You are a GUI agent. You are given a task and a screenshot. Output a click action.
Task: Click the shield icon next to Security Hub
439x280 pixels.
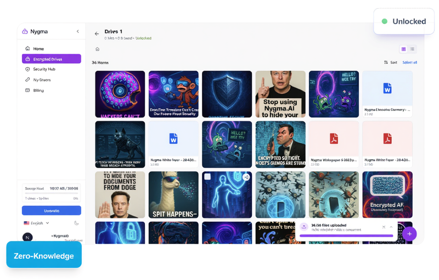27,69
